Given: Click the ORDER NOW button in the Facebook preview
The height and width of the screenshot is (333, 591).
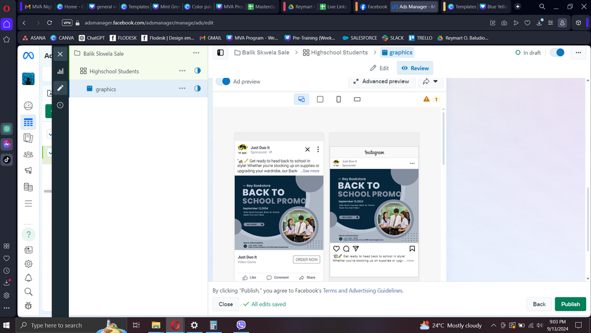Looking at the screenshot, I should 307,259.
